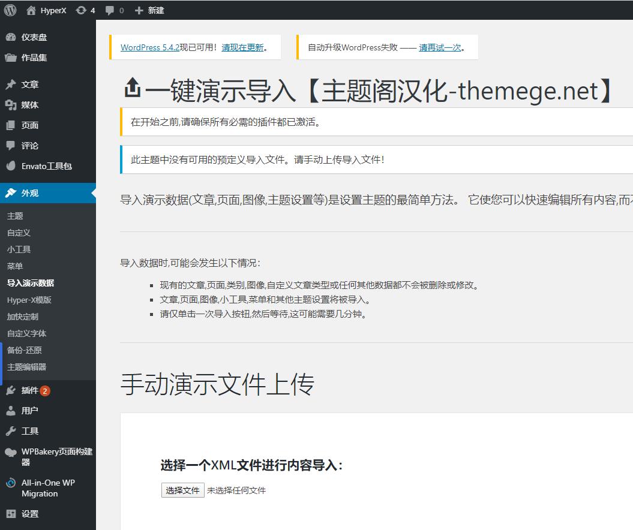This screenshot has width=633, height=530.
Task: Click bullet 文章,页面,图像,小工具,菜单和其他主题设置将被导入
Action: 265,300
